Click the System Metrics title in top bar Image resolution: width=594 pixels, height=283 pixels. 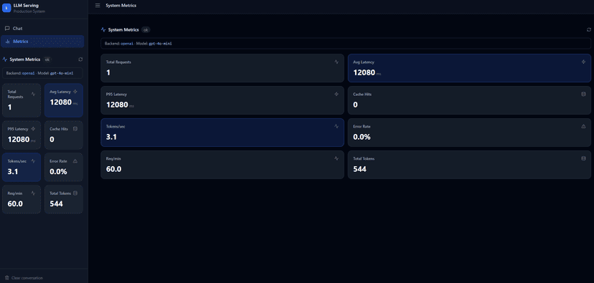pos(121,5)
